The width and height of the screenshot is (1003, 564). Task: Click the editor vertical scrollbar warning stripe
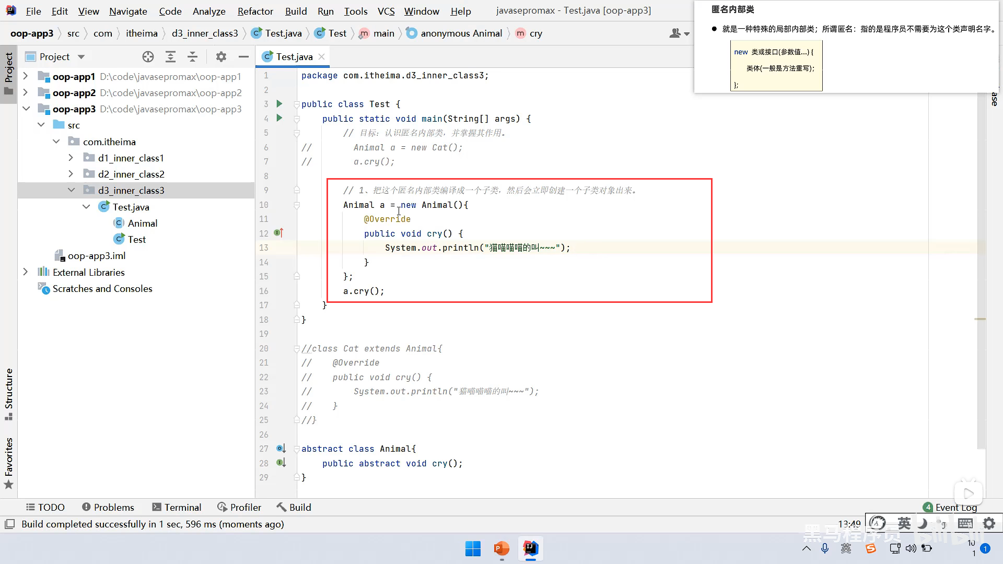980,319
